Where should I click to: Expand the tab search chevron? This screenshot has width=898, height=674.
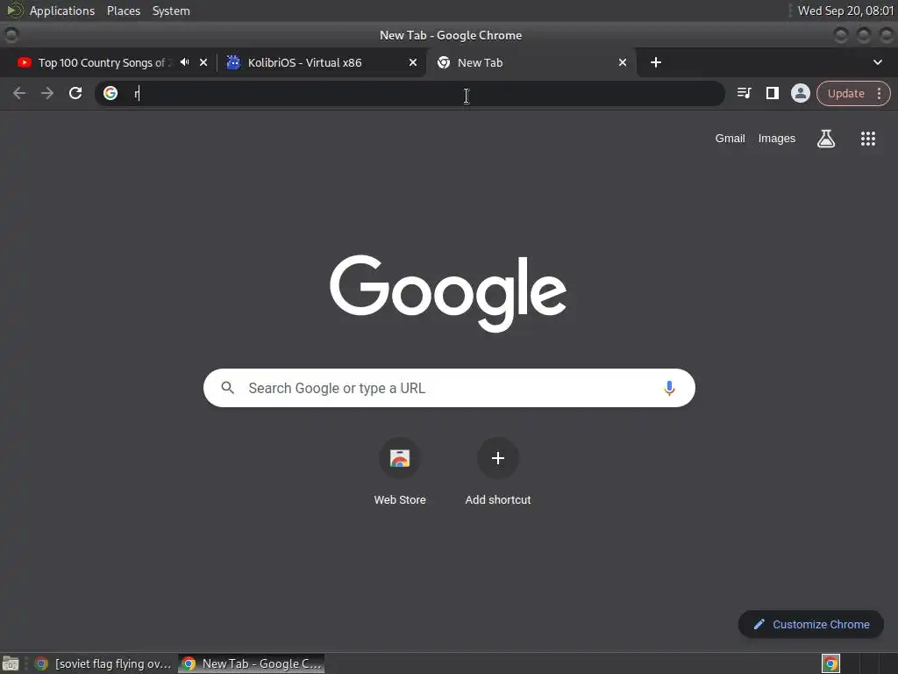coord(877,62)
